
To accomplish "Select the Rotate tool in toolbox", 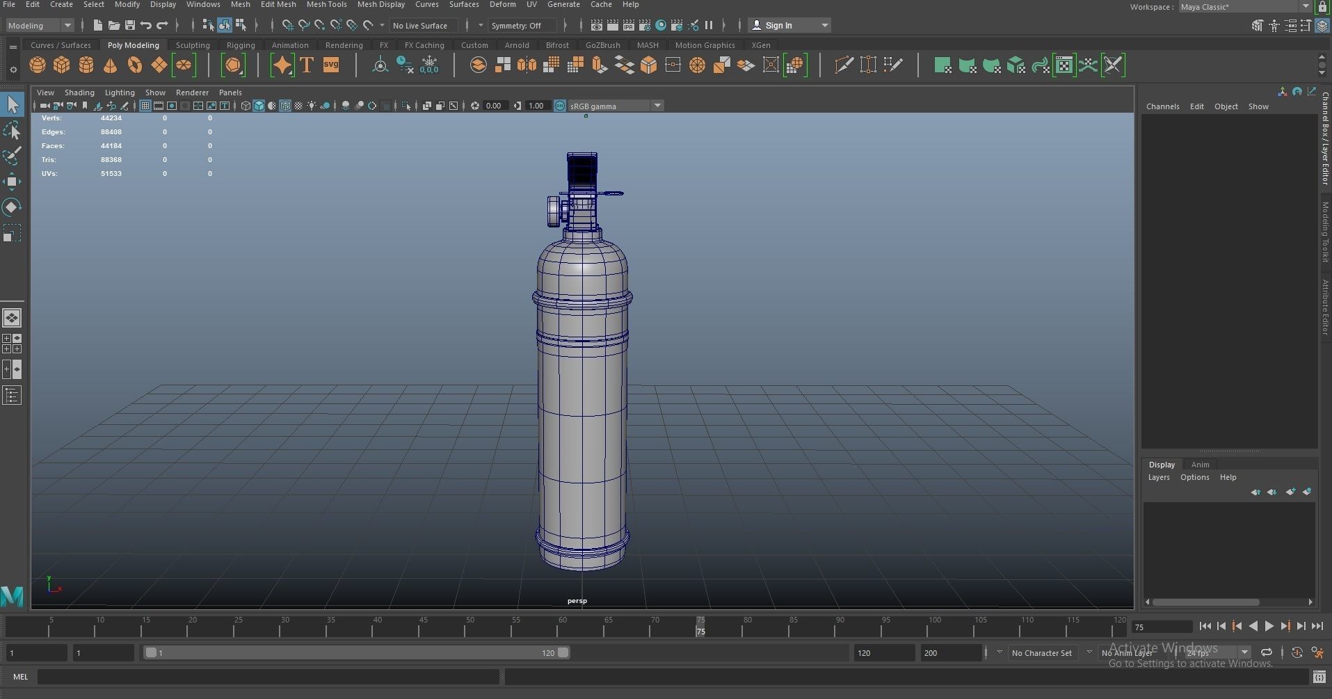I will pos(12,207).
